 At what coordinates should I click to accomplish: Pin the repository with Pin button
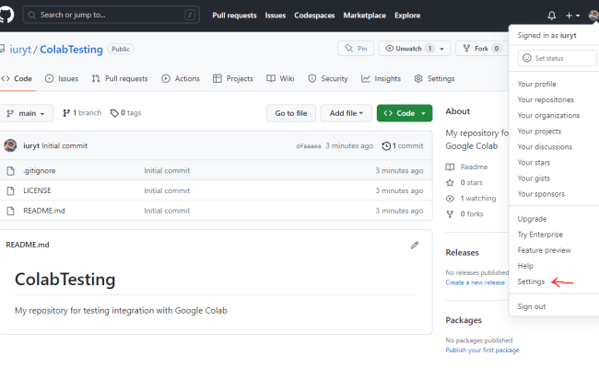coord(356,49)
